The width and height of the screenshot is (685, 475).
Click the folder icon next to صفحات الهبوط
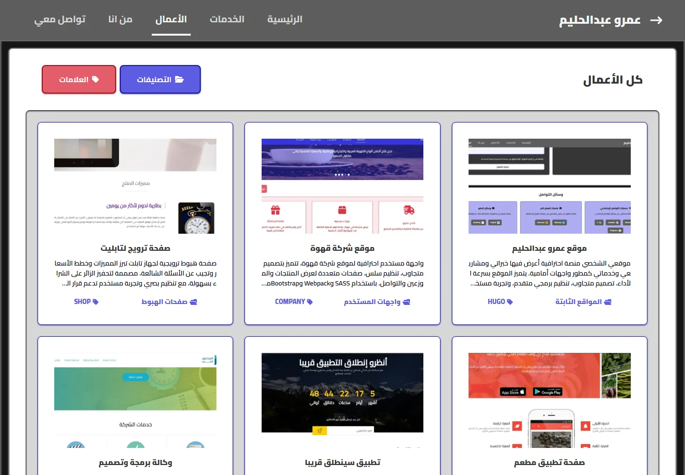tap(193, 302)
